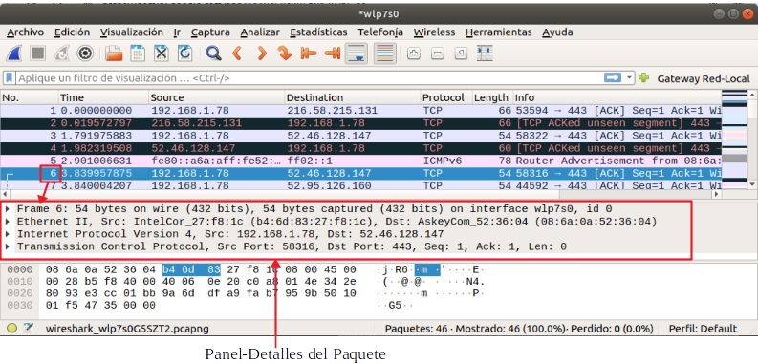Select packet 7 to 52.95.126.160

pyautogui.click(x=360, y=185)
